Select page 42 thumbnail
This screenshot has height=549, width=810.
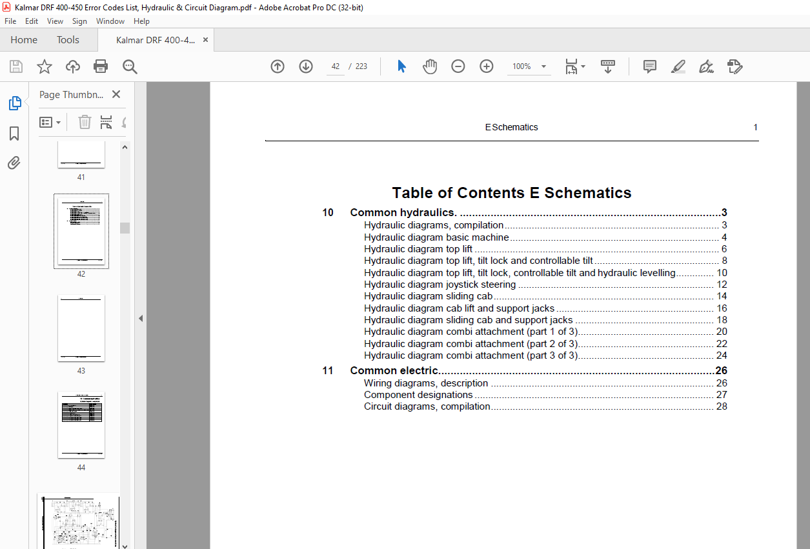[x=81, y=231]
